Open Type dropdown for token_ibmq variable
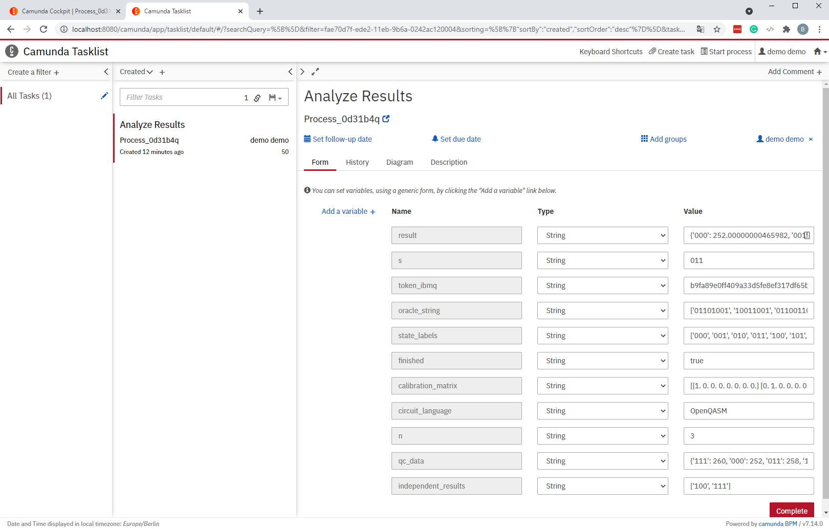This screenshot has width=829, height=529. pos(602,285)
